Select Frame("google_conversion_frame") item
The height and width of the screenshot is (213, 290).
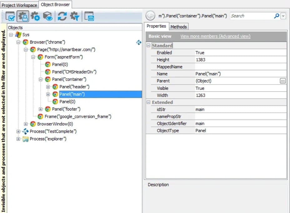[x=78, y=117]
